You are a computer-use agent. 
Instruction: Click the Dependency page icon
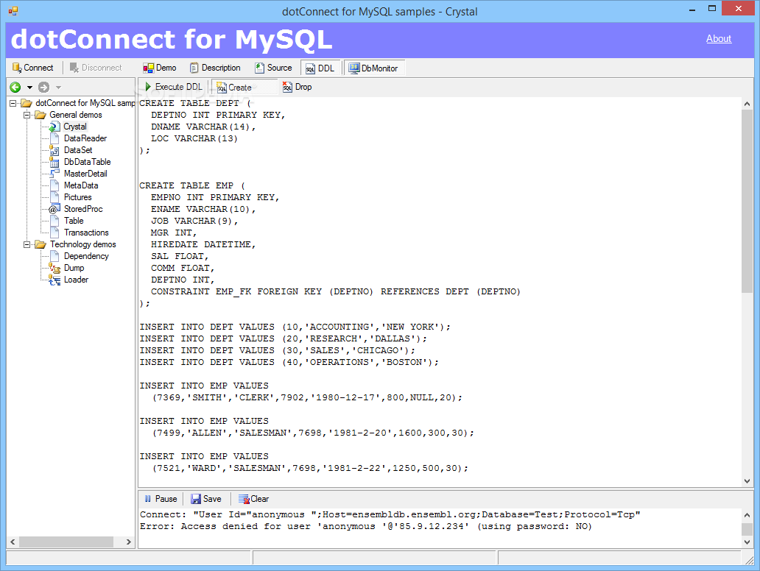[x=54, y=256]
